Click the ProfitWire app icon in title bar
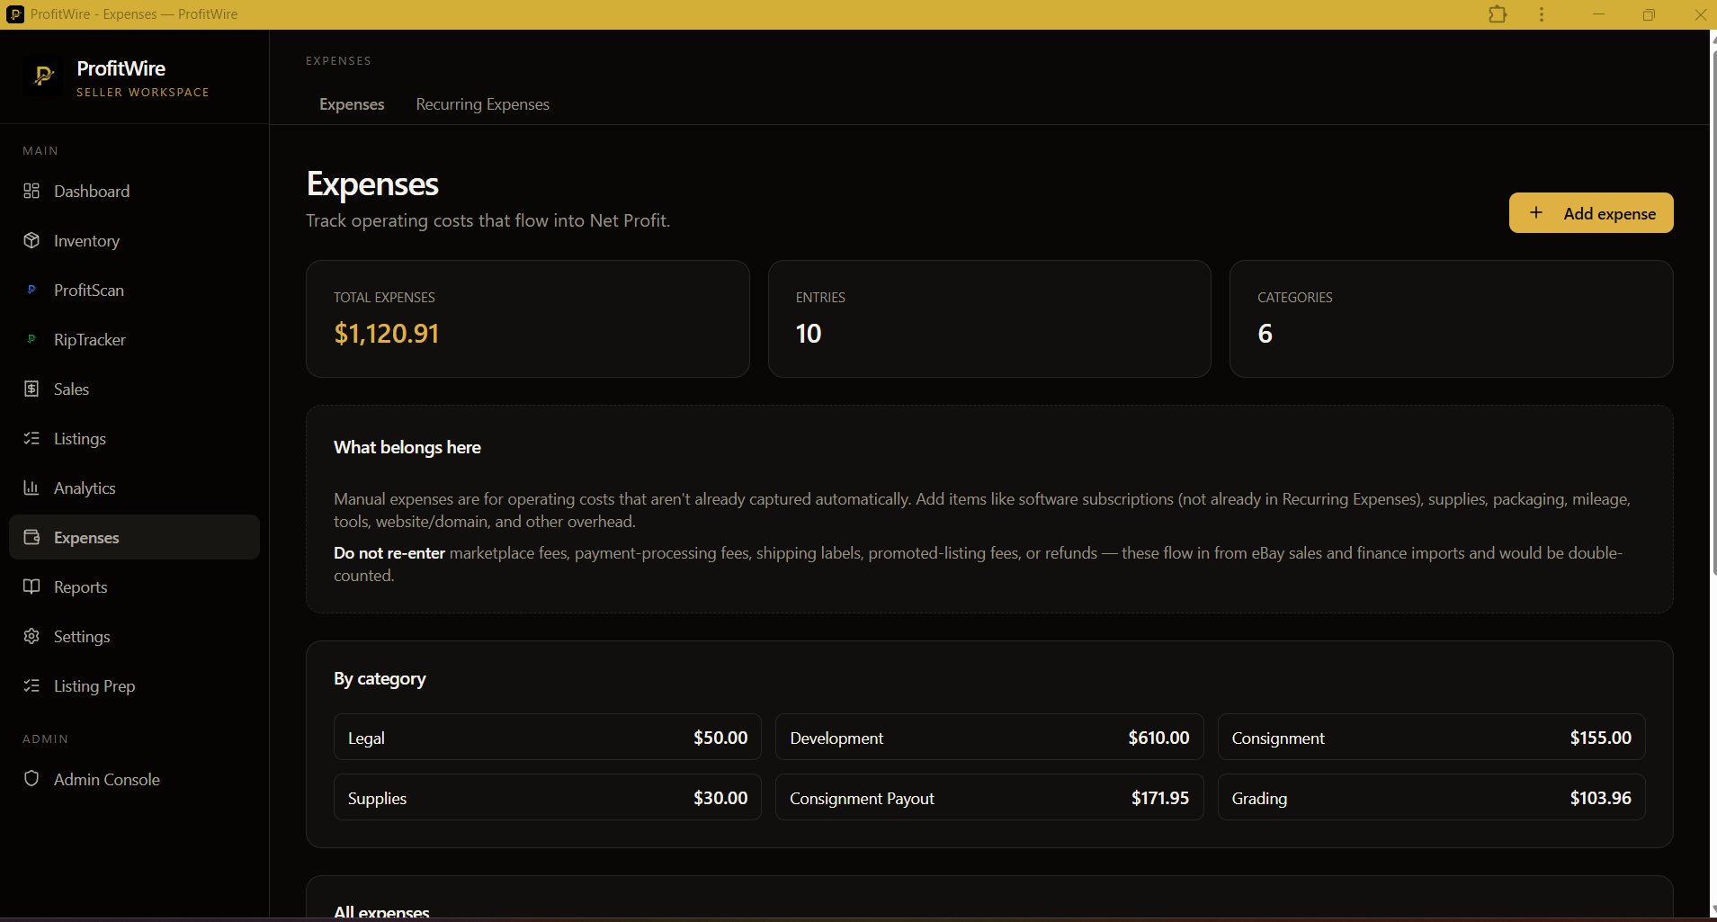 point(15,14)
